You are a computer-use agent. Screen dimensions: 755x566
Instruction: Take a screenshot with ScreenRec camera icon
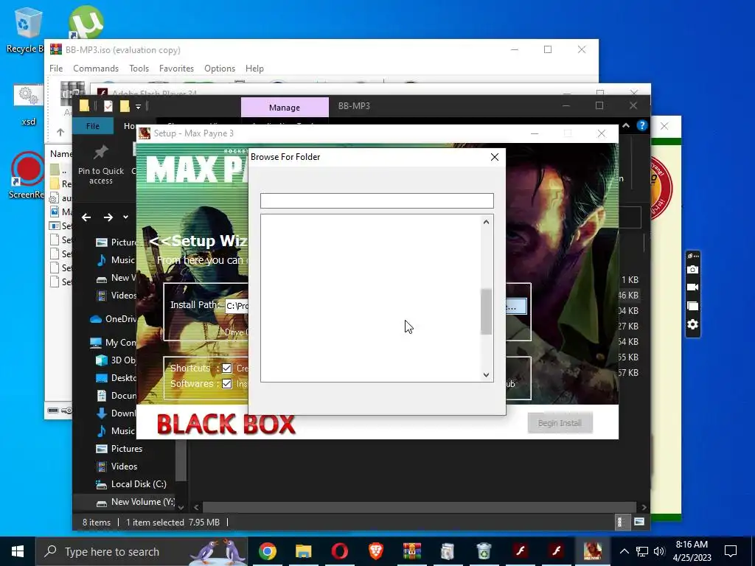[x=692, y=270]
